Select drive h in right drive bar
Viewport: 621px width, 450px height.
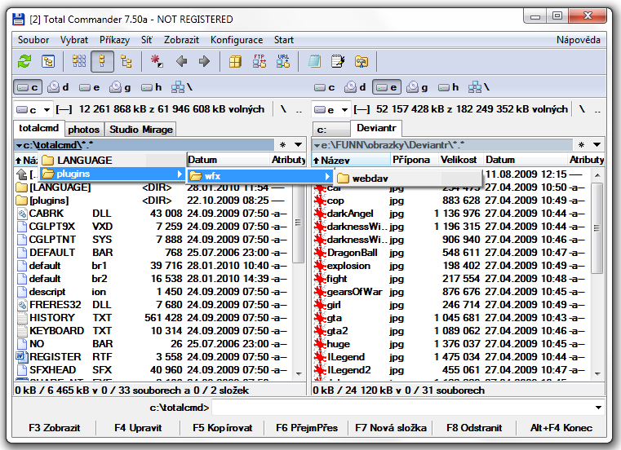coord(448,87)
